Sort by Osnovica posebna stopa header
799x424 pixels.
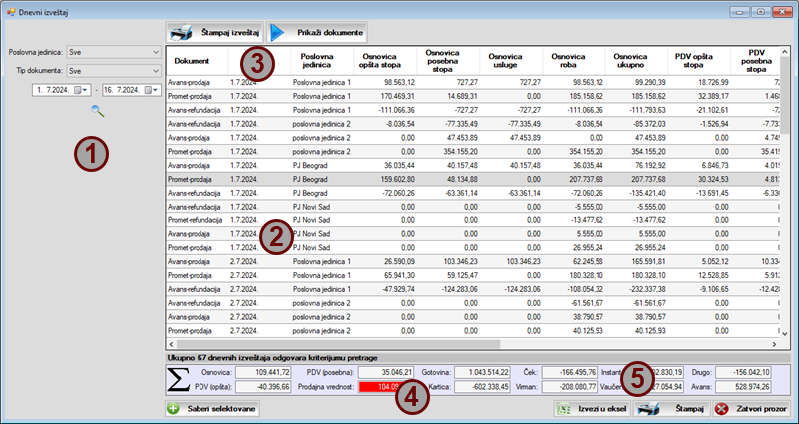pos(448,61)
